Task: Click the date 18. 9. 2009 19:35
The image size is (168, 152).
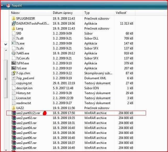Action: click(64, 118)
